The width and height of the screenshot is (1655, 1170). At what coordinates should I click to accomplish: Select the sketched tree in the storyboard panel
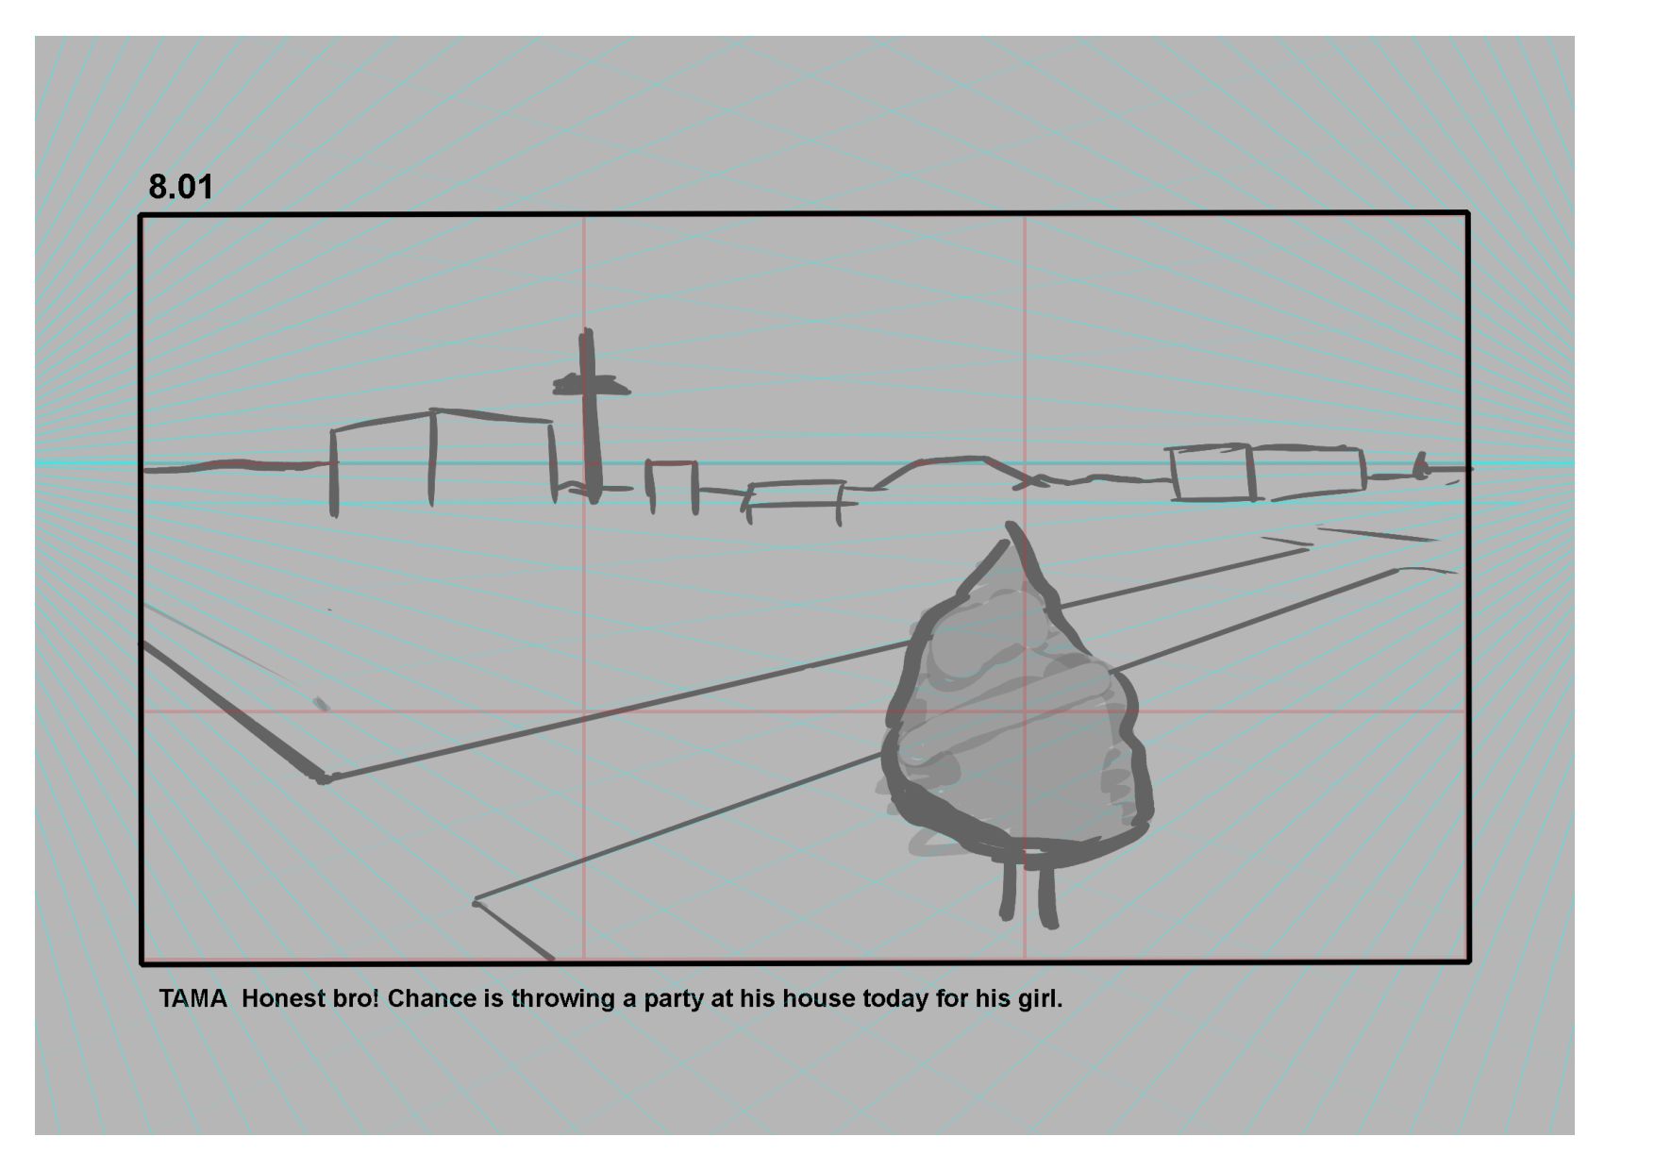tap(1017, 725)
